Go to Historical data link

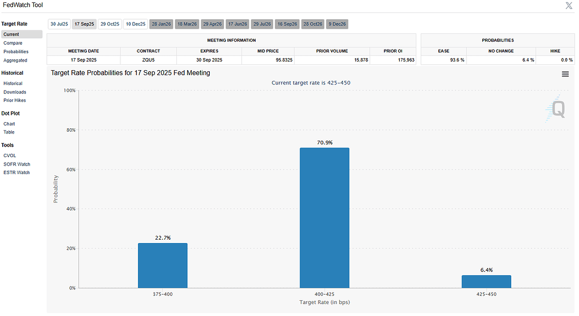tap(13, 84)
